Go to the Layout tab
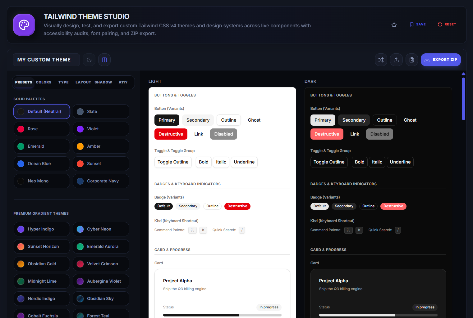This screenshot has height=318, width=473. [83, 83]
